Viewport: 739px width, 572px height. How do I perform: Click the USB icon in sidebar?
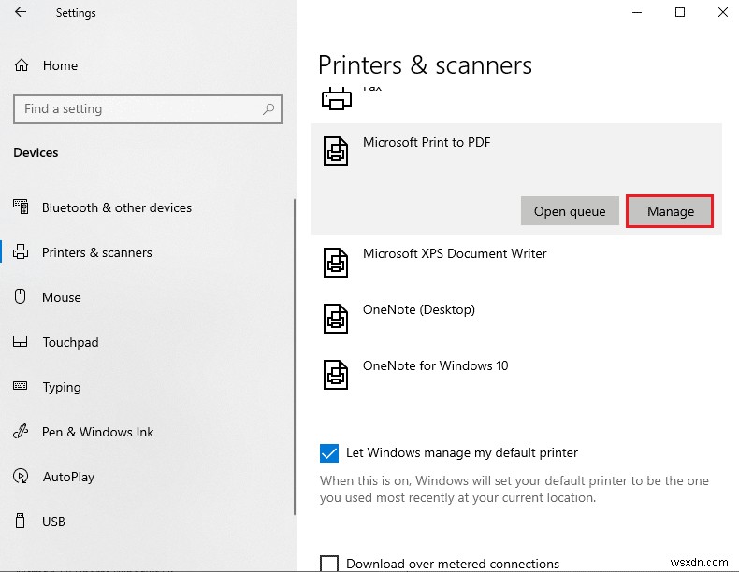(x=21, y=521)
